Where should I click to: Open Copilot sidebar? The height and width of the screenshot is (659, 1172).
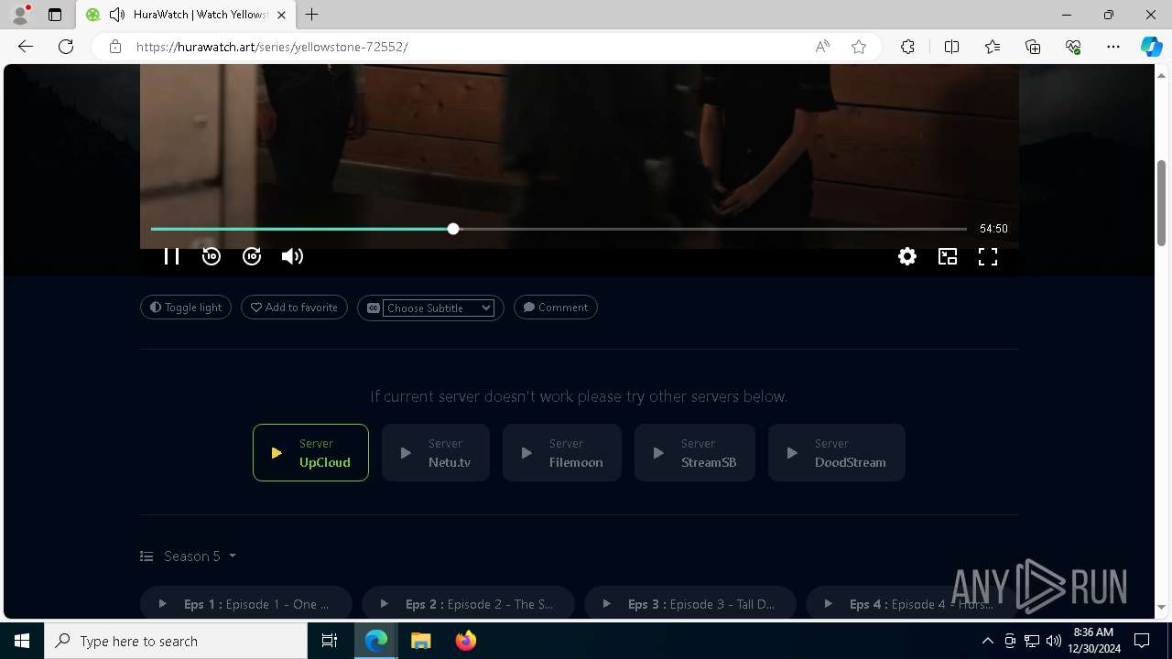pyautogui.click(x=1151, y=47)
